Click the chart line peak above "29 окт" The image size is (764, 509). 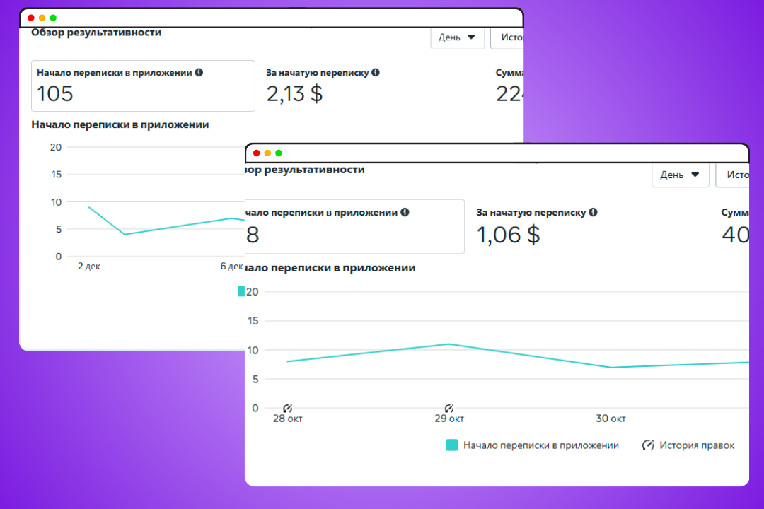tap(448, 344)
